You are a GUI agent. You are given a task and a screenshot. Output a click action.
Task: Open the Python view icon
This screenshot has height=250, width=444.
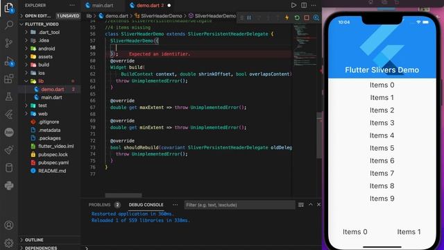point(9,185)
